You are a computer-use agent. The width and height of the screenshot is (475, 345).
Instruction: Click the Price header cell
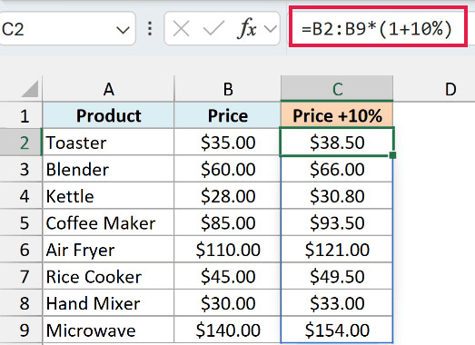228,115
